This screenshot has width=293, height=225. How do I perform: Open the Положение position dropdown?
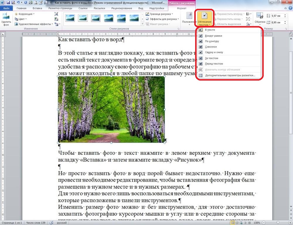pyautogui.click(x=189, y=19)
